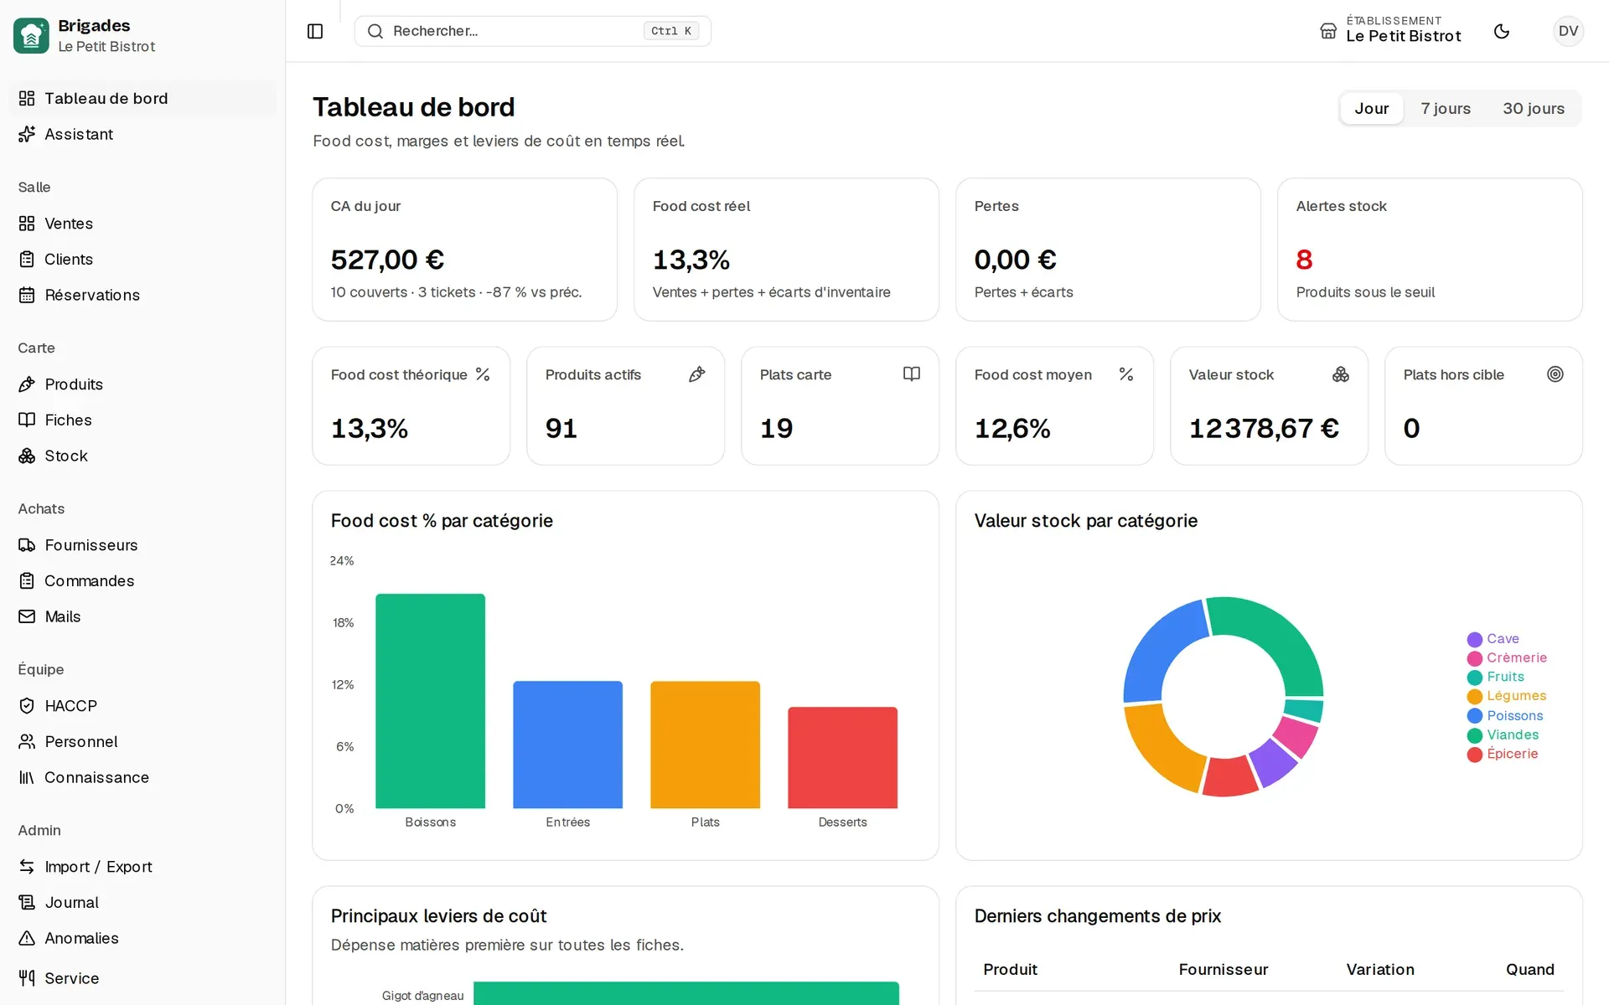Select the 30 jours period tab

1533,108
